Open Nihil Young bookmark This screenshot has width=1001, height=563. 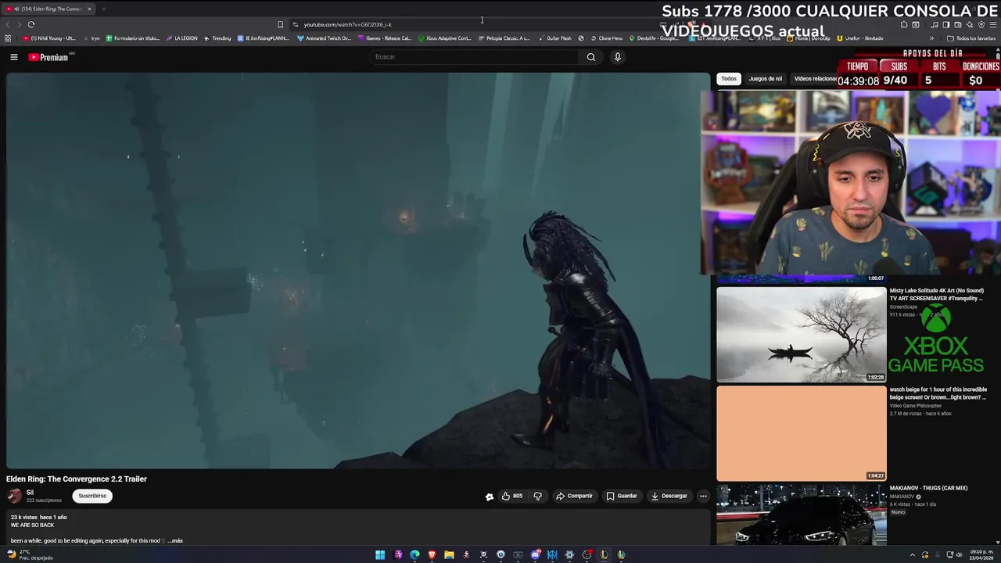tap(49, 38)
